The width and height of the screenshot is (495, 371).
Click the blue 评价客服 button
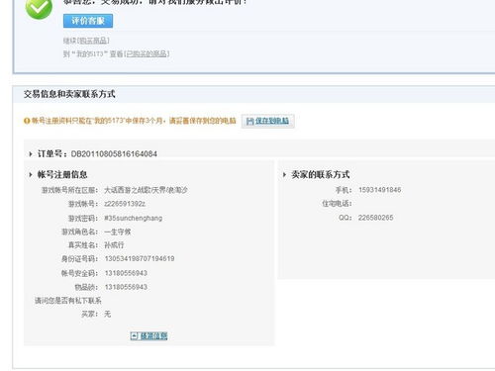coord(88,21)
